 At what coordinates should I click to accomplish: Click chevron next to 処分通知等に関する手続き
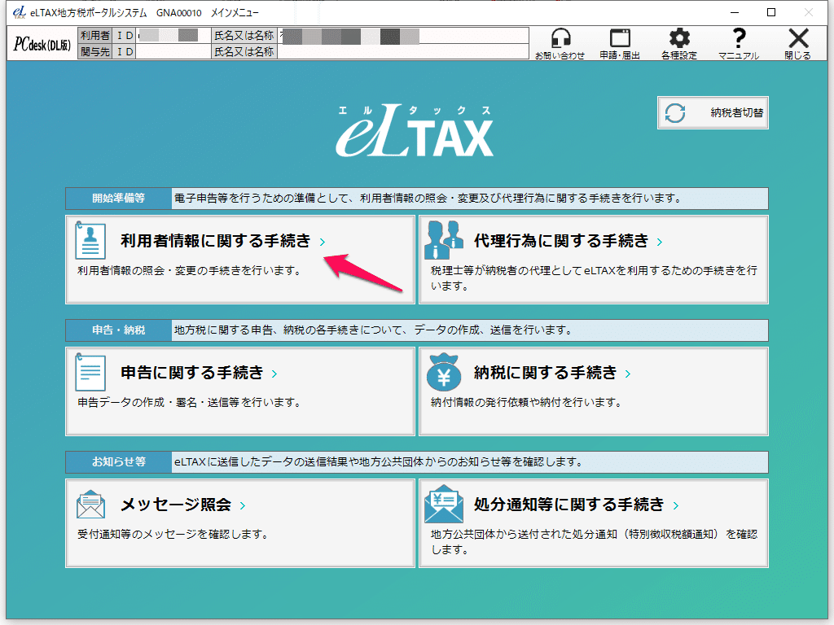tap(675, 505)
